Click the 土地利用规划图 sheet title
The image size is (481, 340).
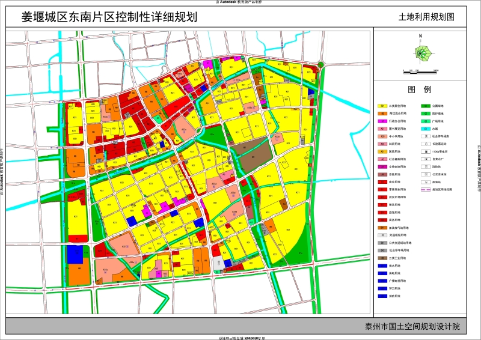pyautogui.click(x=426, y=17)
